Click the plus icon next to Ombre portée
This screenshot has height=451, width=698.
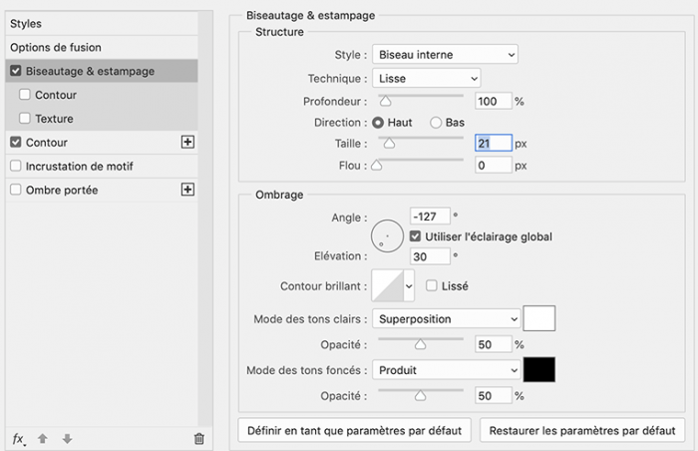[x=186, y=190]
